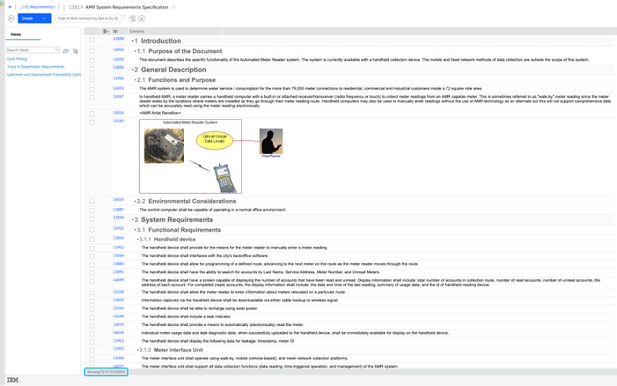Open the Gold Plating view
617x386 pixels.
pos(17,59)
